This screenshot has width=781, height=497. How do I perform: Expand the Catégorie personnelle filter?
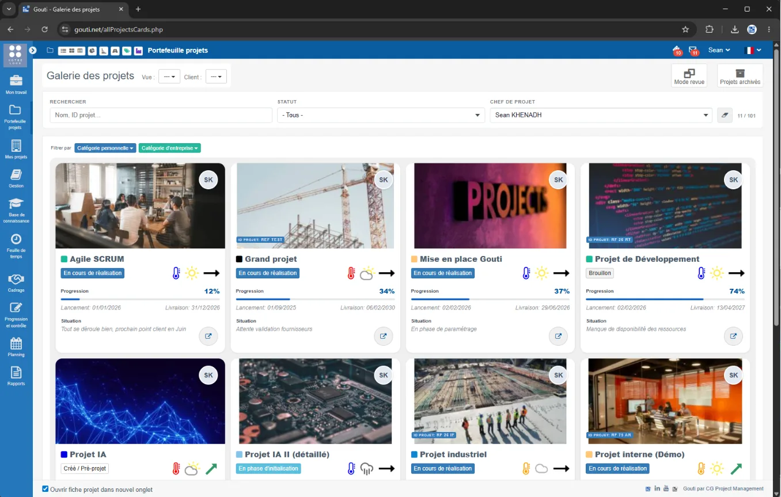click(105, 148)
